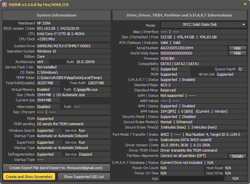Click driver Szabványos SATA AHCI-vezérlő
This screenshot has width=250, height=184.
[186, 140]
